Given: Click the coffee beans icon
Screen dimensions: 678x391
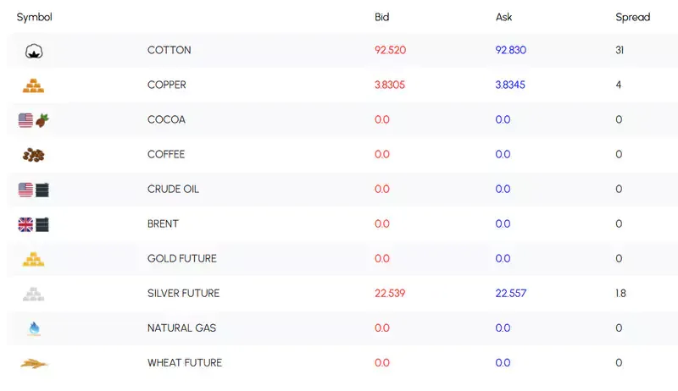Looking at the screenshot, I should click(33, 155).
